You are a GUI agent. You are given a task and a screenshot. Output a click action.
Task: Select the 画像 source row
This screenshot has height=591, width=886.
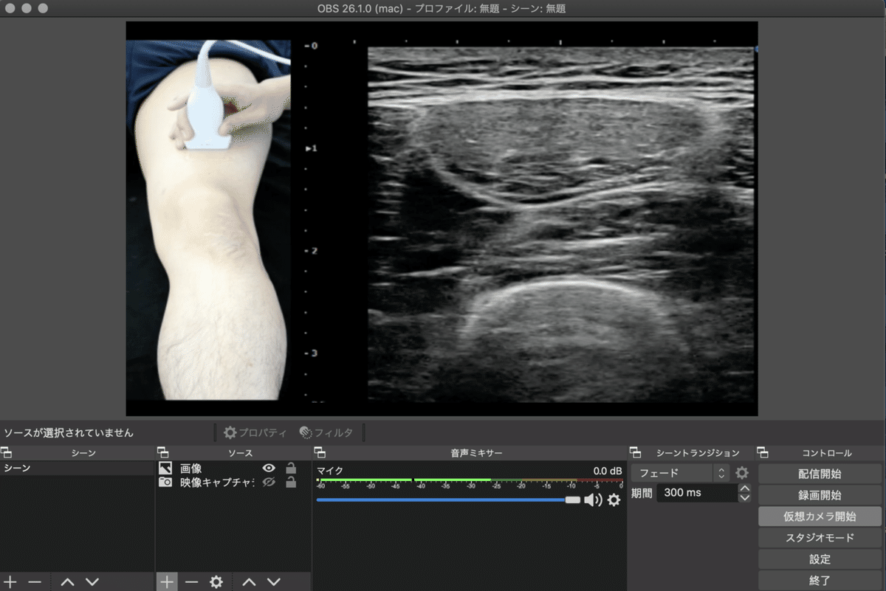233,468
